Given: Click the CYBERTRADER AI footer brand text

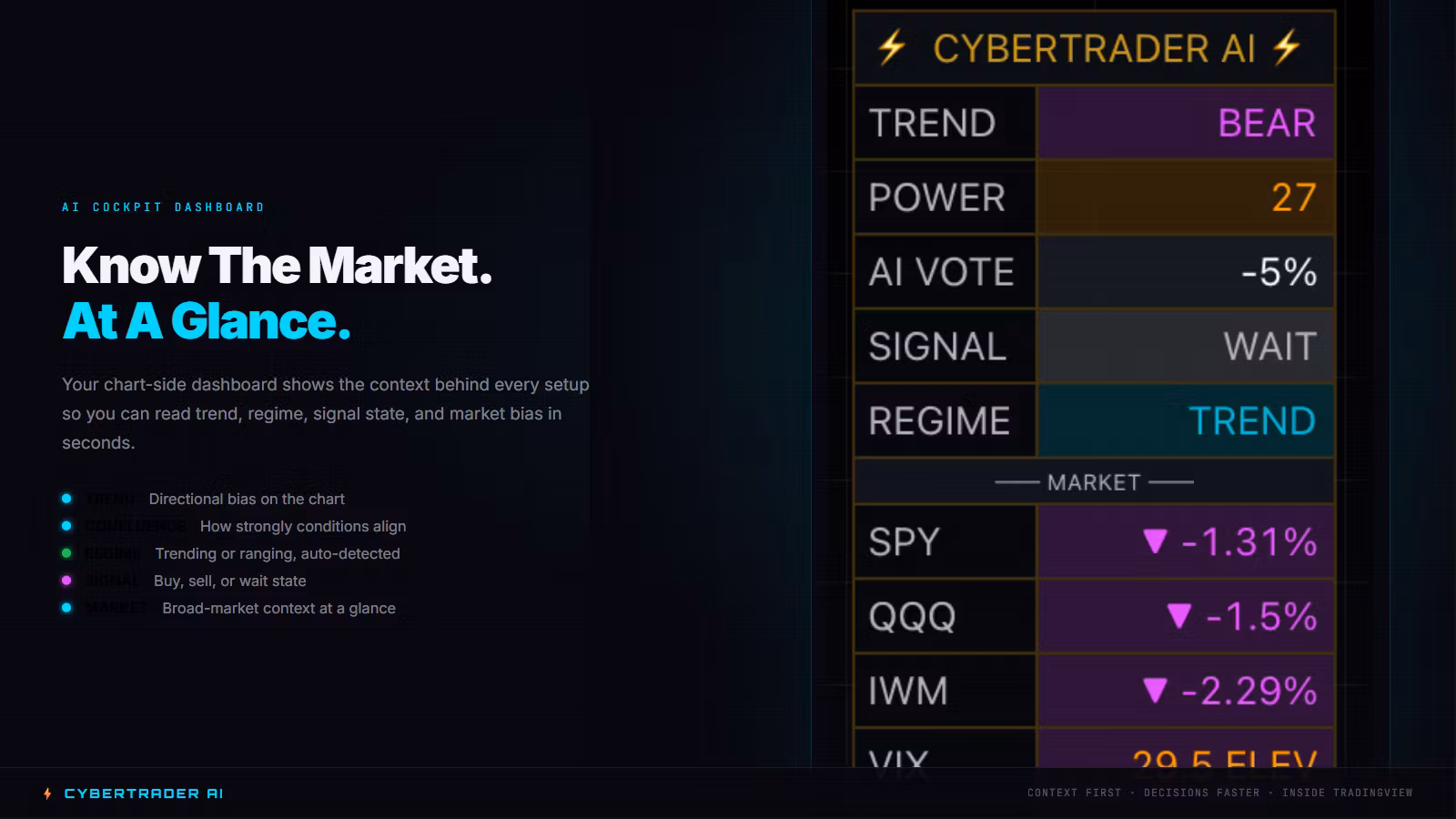Looking at the screenshot, I should [x=144, y=794].
